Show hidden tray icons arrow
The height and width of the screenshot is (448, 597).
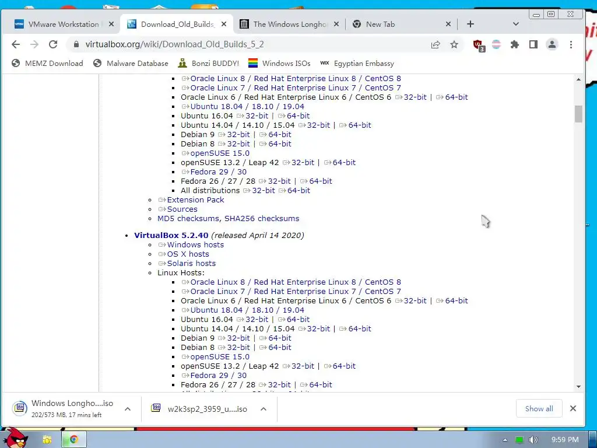tap(505, 440)
